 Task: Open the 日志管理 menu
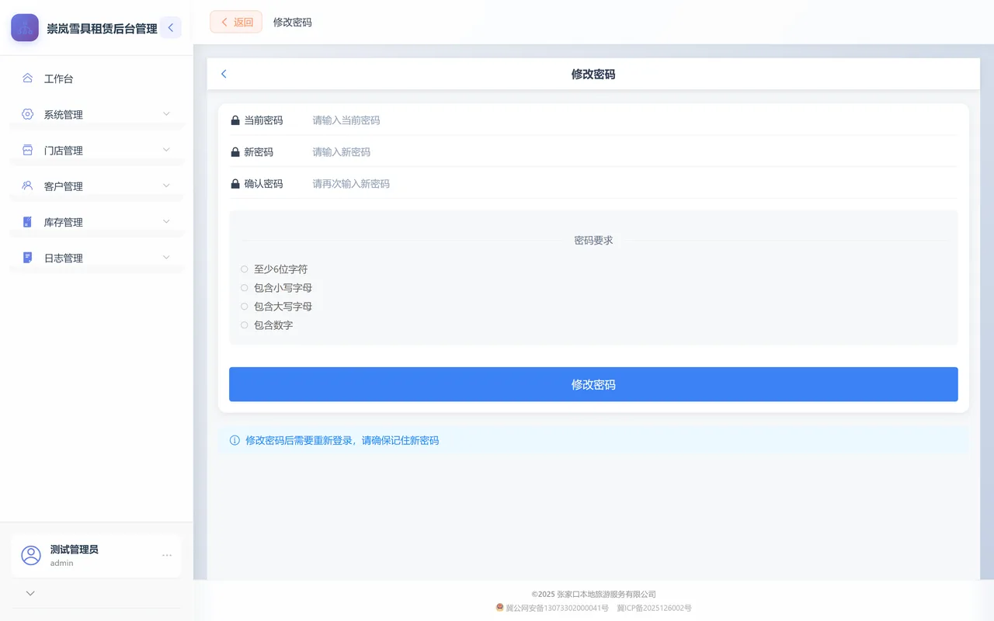point(96,258)
